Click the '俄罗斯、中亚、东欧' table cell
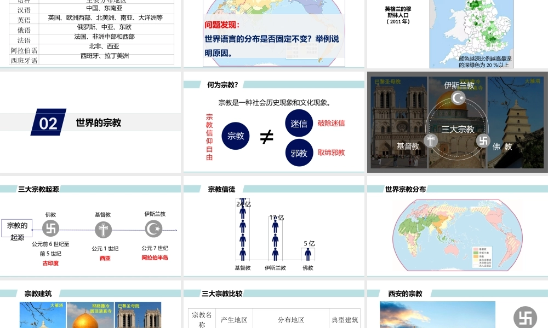Screen dimensions: 548x328 [104, 27]
